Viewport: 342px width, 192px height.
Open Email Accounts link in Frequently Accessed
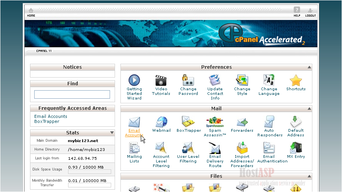tap(50, 116)
